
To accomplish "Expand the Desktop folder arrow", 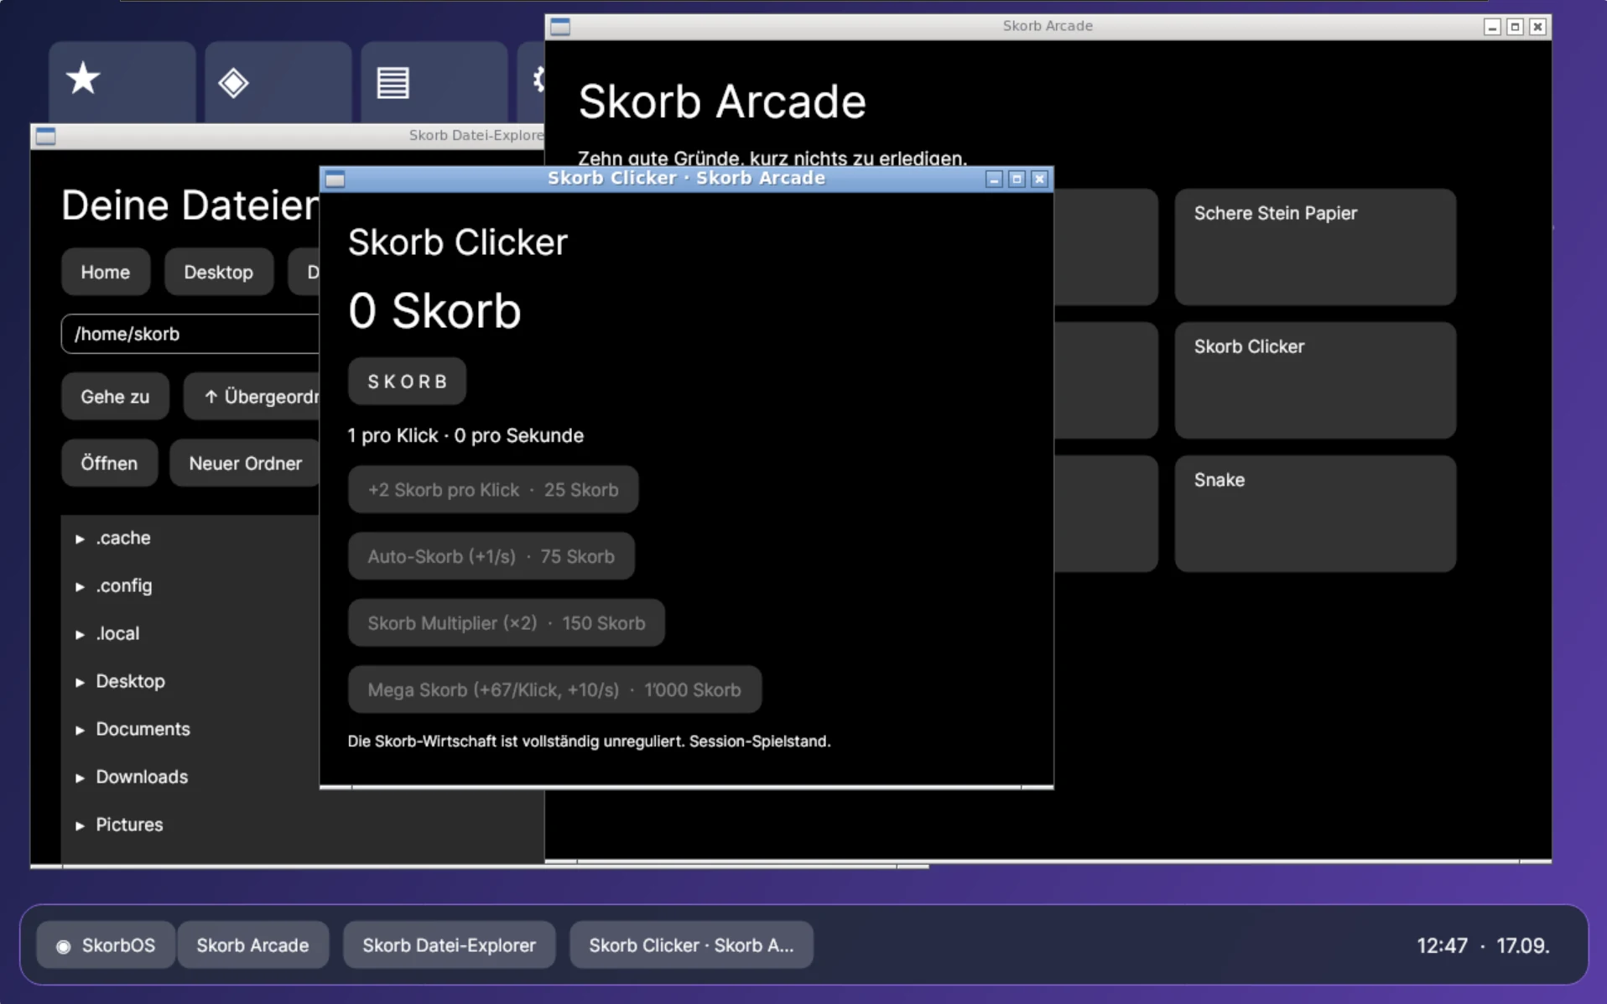I will pos(80,682).
